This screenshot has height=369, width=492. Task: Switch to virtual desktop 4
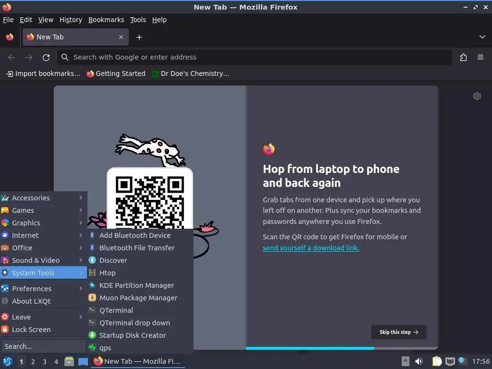click(56, 362)
